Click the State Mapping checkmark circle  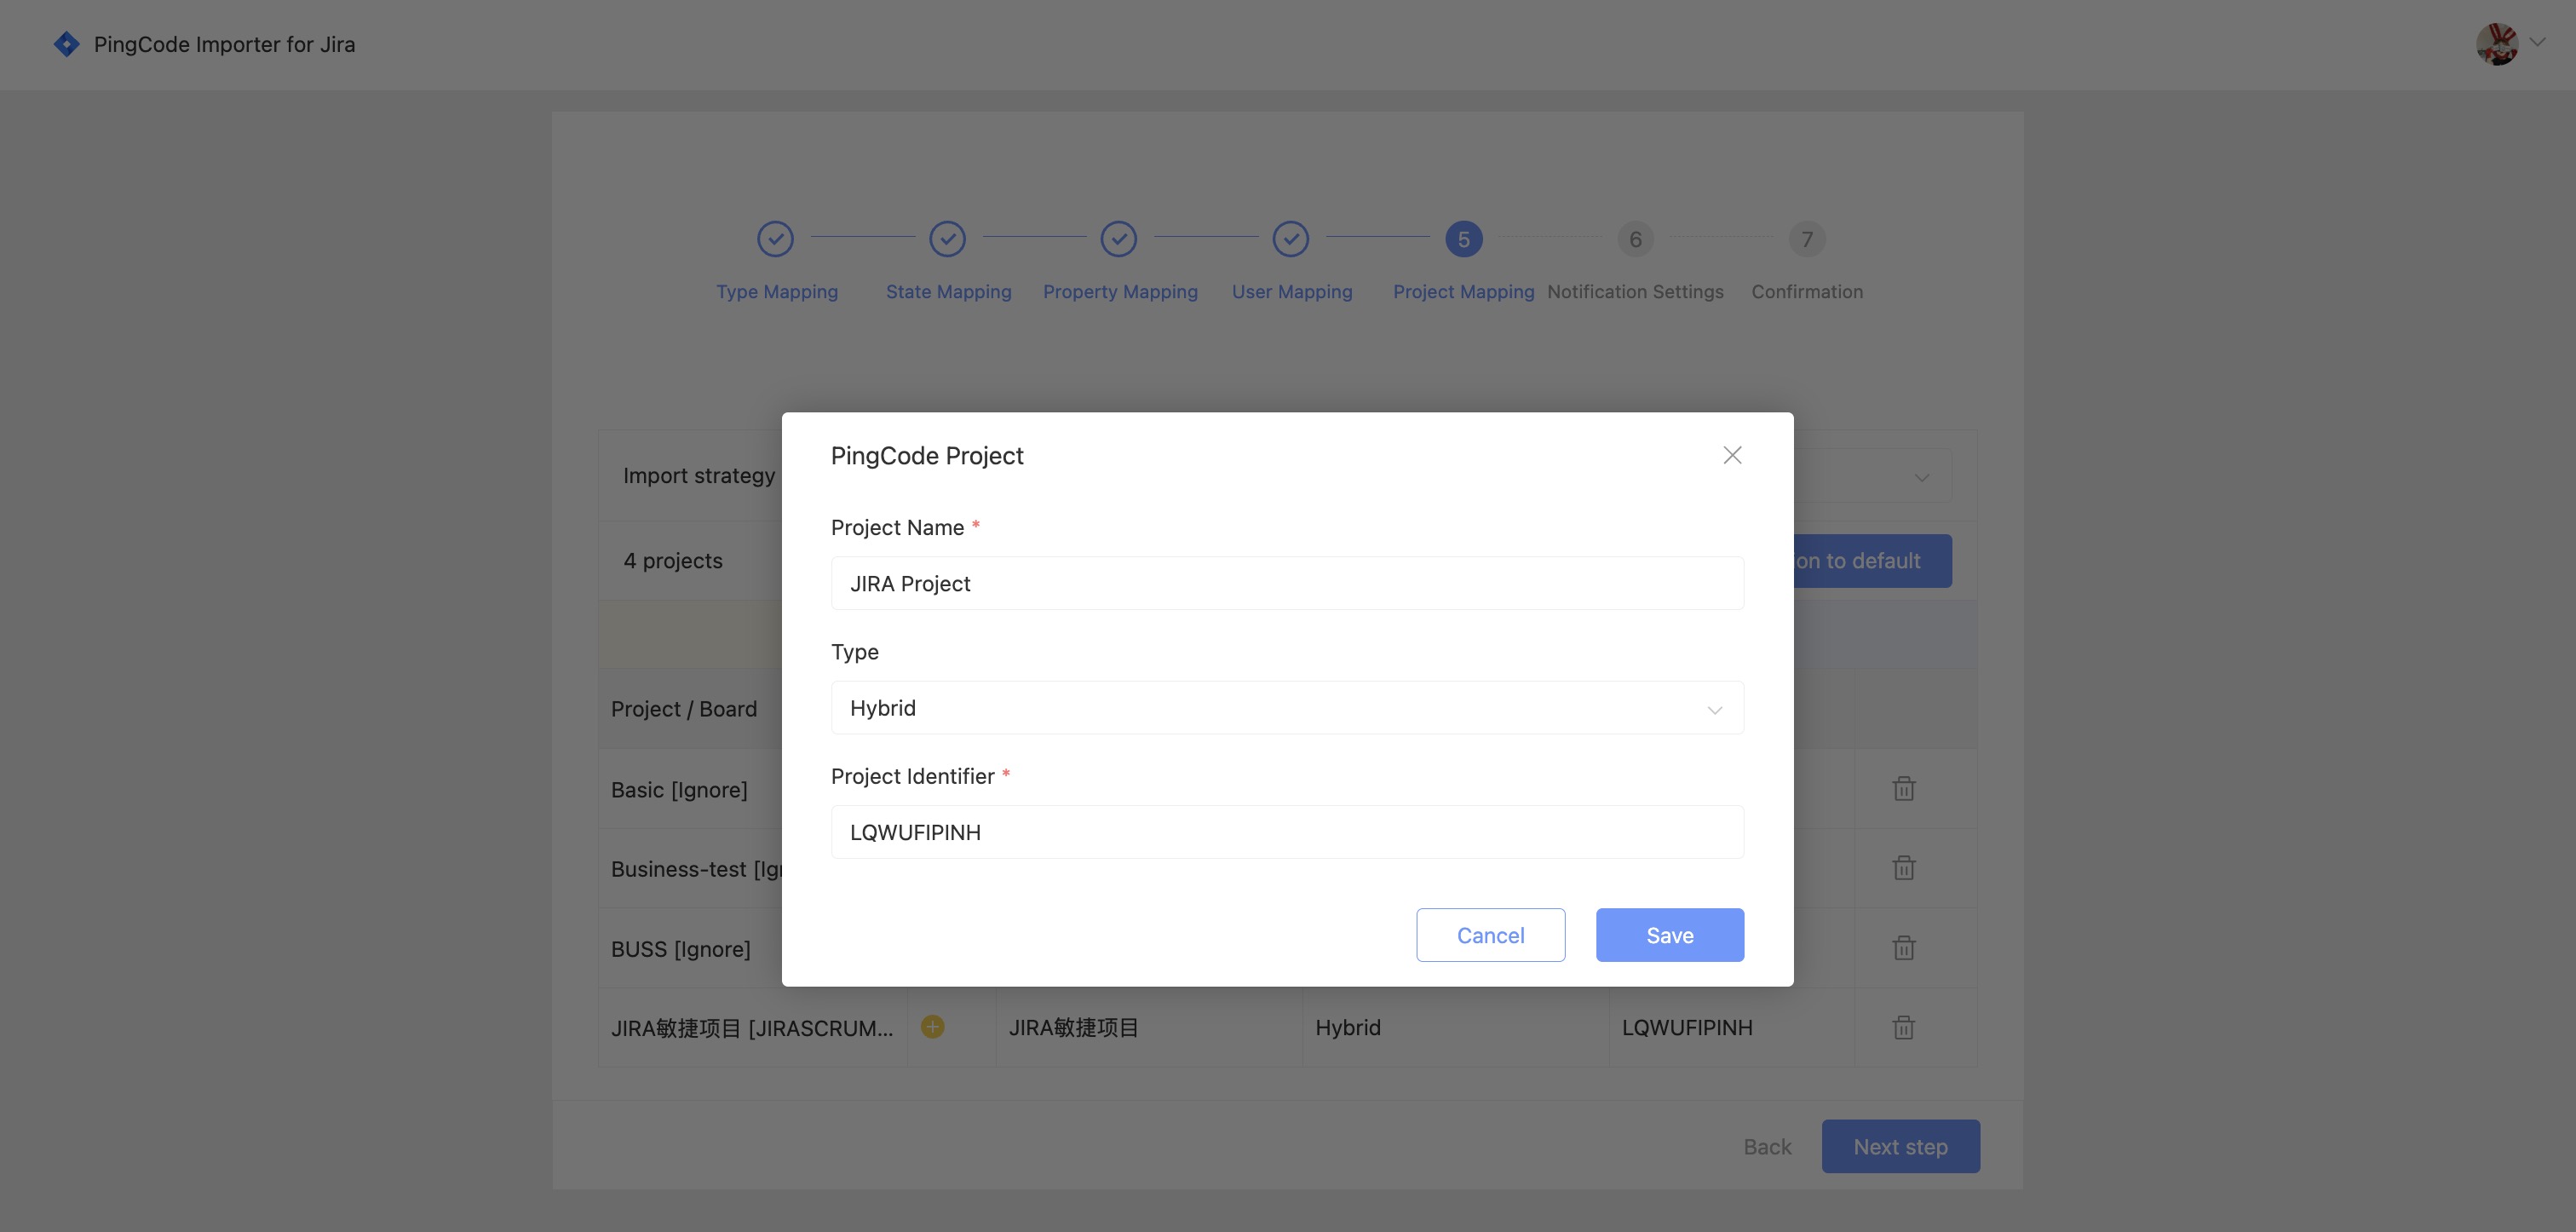[948, 239]
